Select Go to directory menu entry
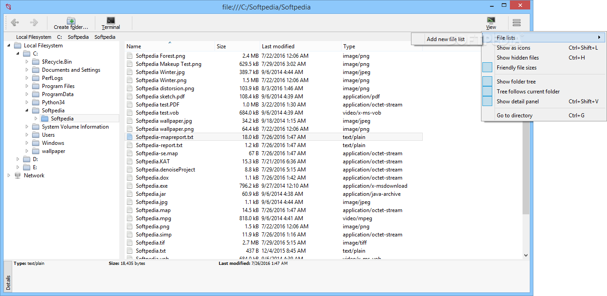This screenshot has width=607, height=296. coord(544,116)
